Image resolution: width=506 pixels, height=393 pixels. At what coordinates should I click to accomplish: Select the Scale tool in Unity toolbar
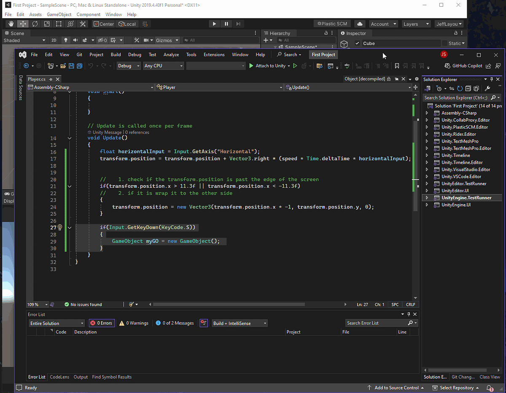tap(46, 24)
